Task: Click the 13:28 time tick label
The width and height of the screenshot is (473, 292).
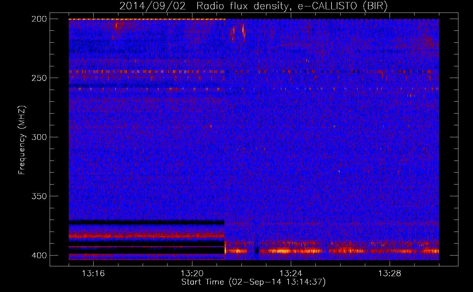Action: tap(390, 274)
